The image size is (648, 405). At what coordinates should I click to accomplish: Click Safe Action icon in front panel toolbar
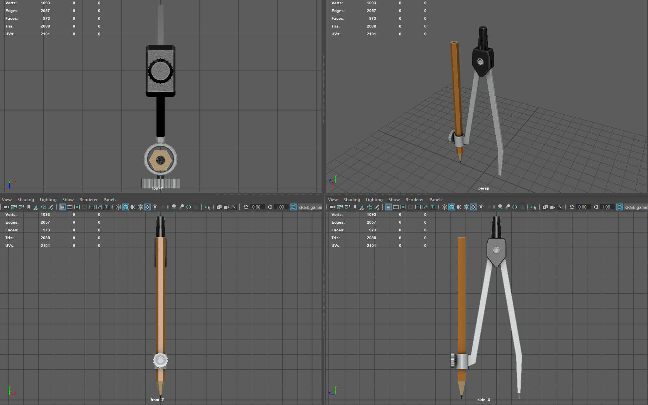[99, 207]
